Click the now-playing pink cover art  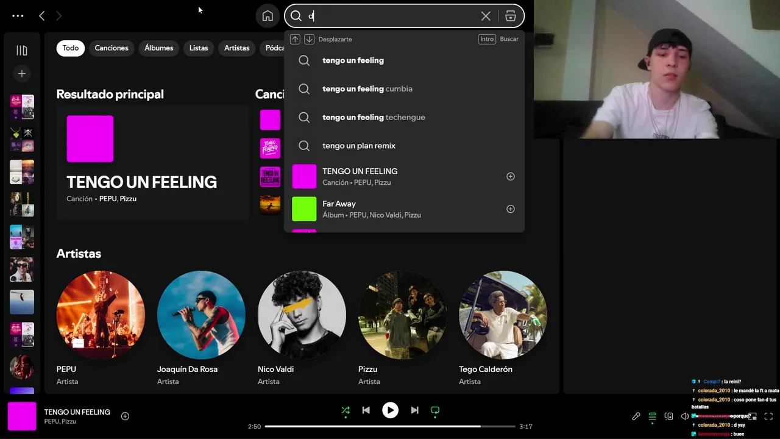[x=22, y=416]
